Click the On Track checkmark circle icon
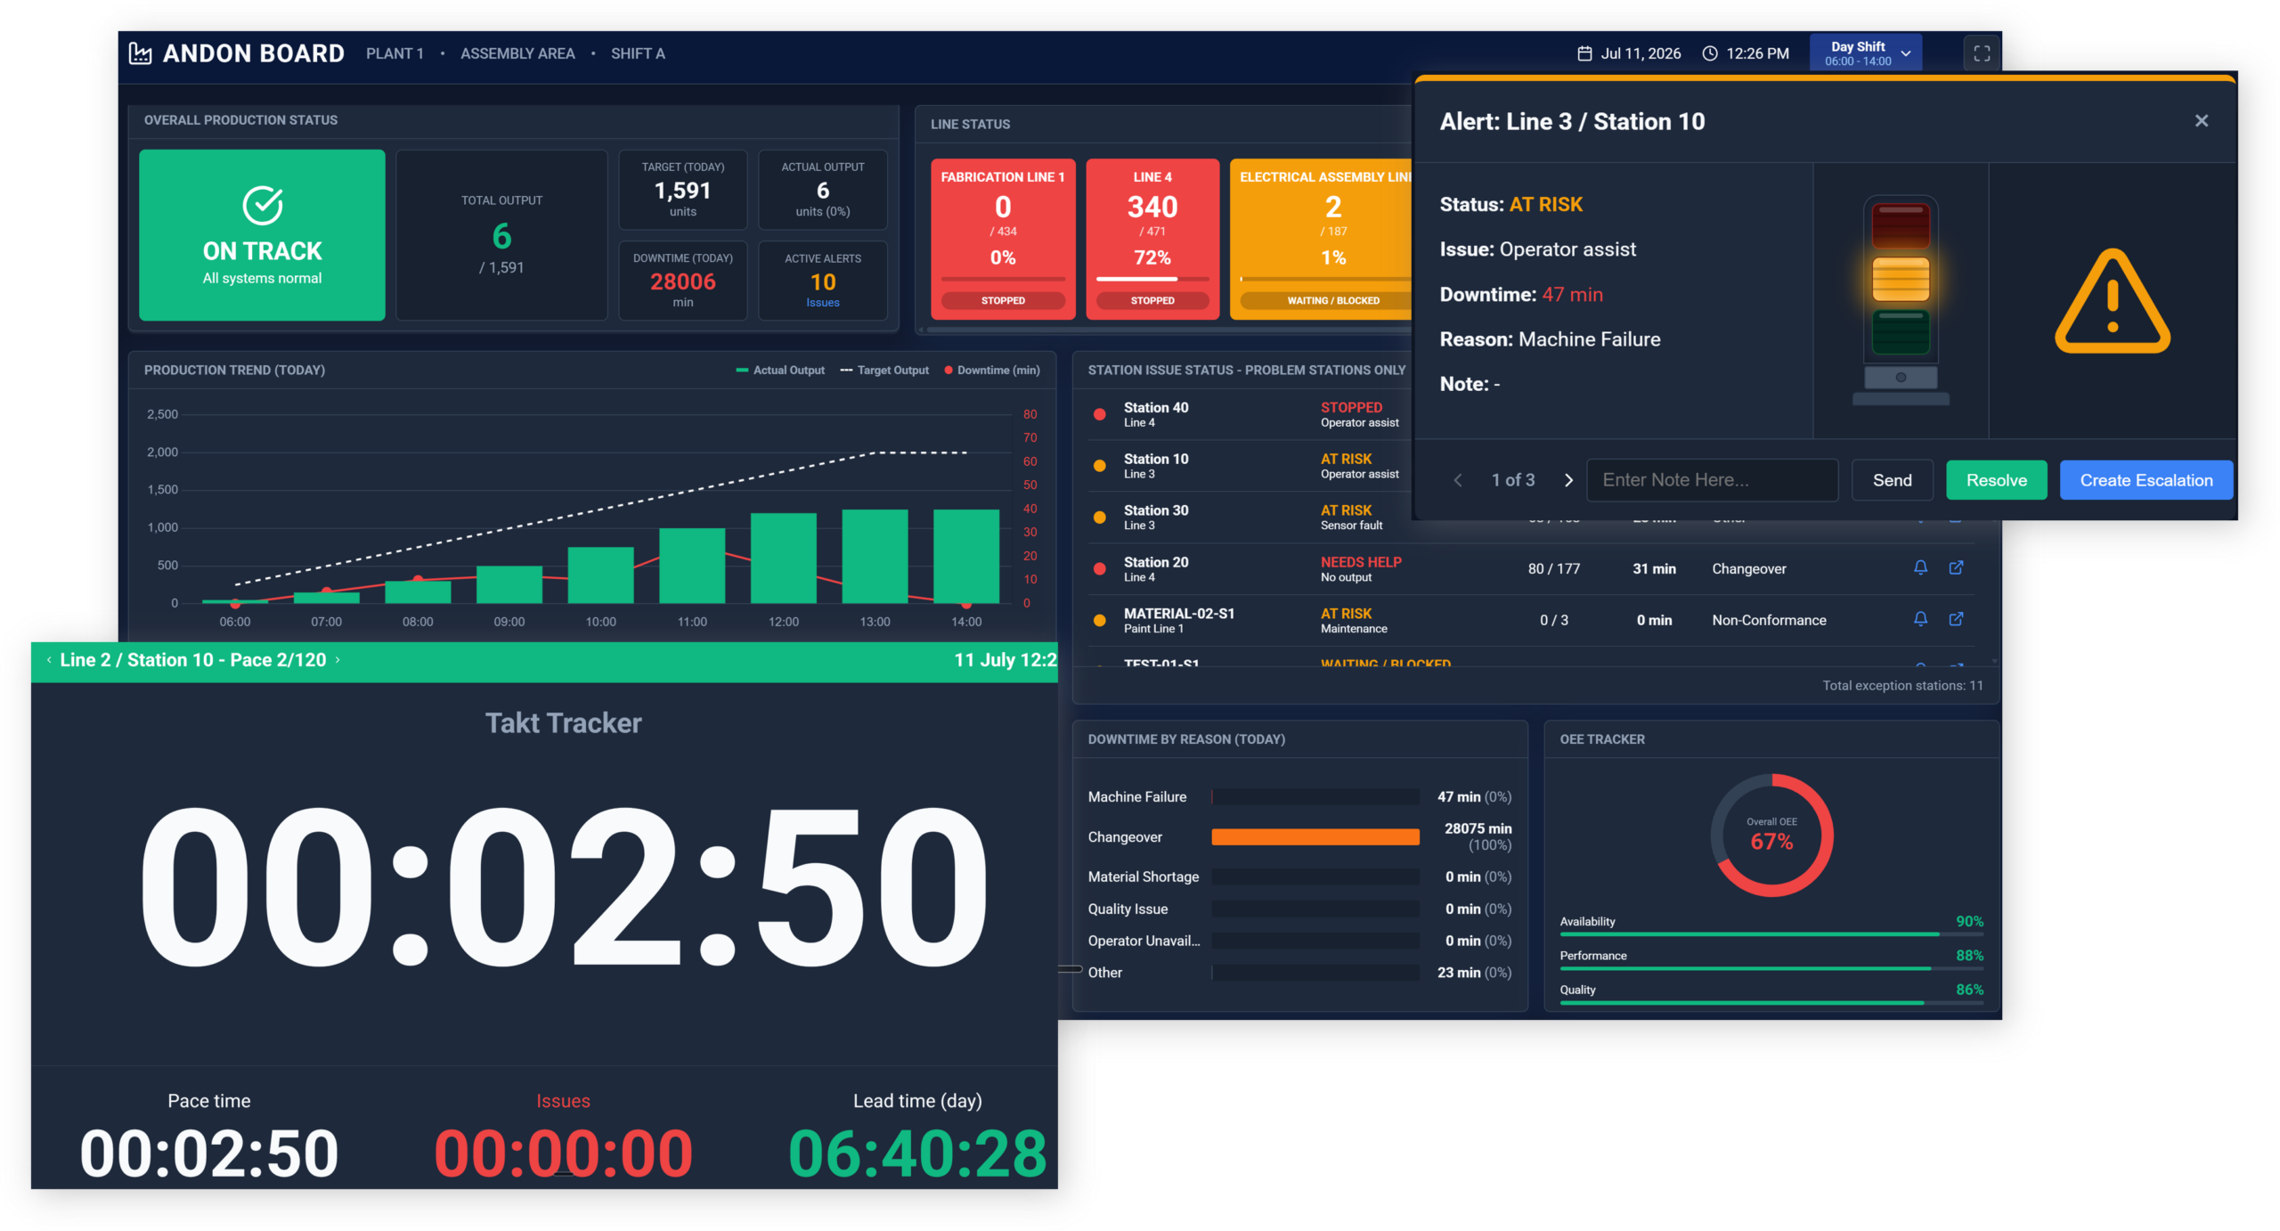The image size is (2280, 1231). (263, 206)
